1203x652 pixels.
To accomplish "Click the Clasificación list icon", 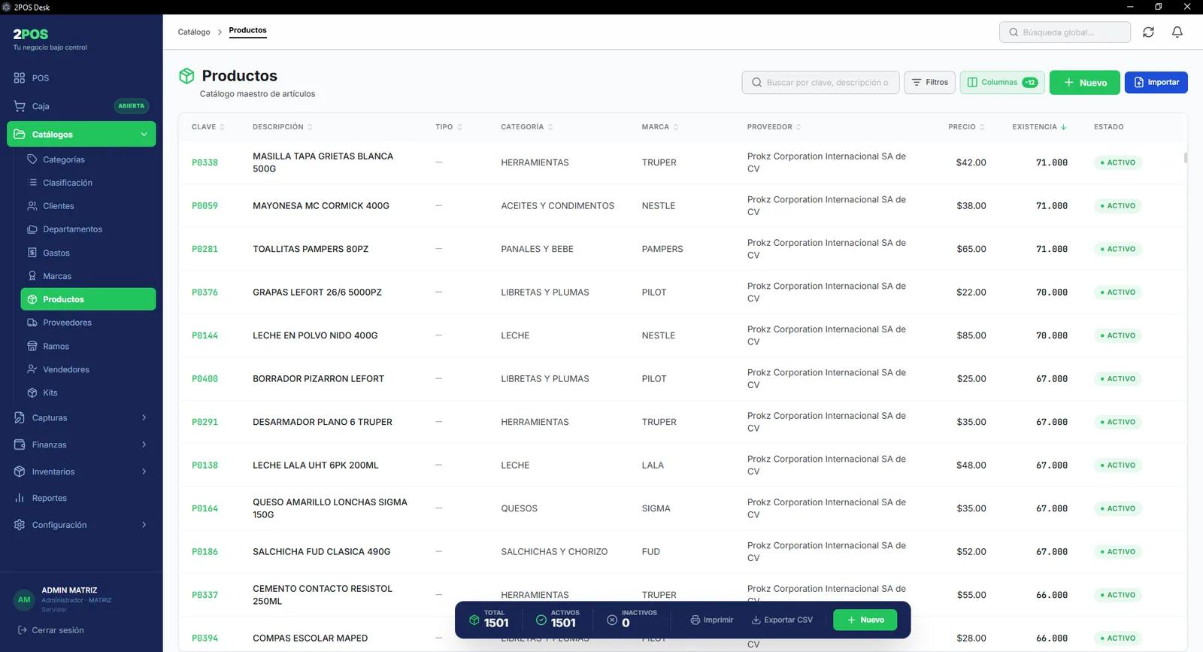I will (x=32, y=183).
